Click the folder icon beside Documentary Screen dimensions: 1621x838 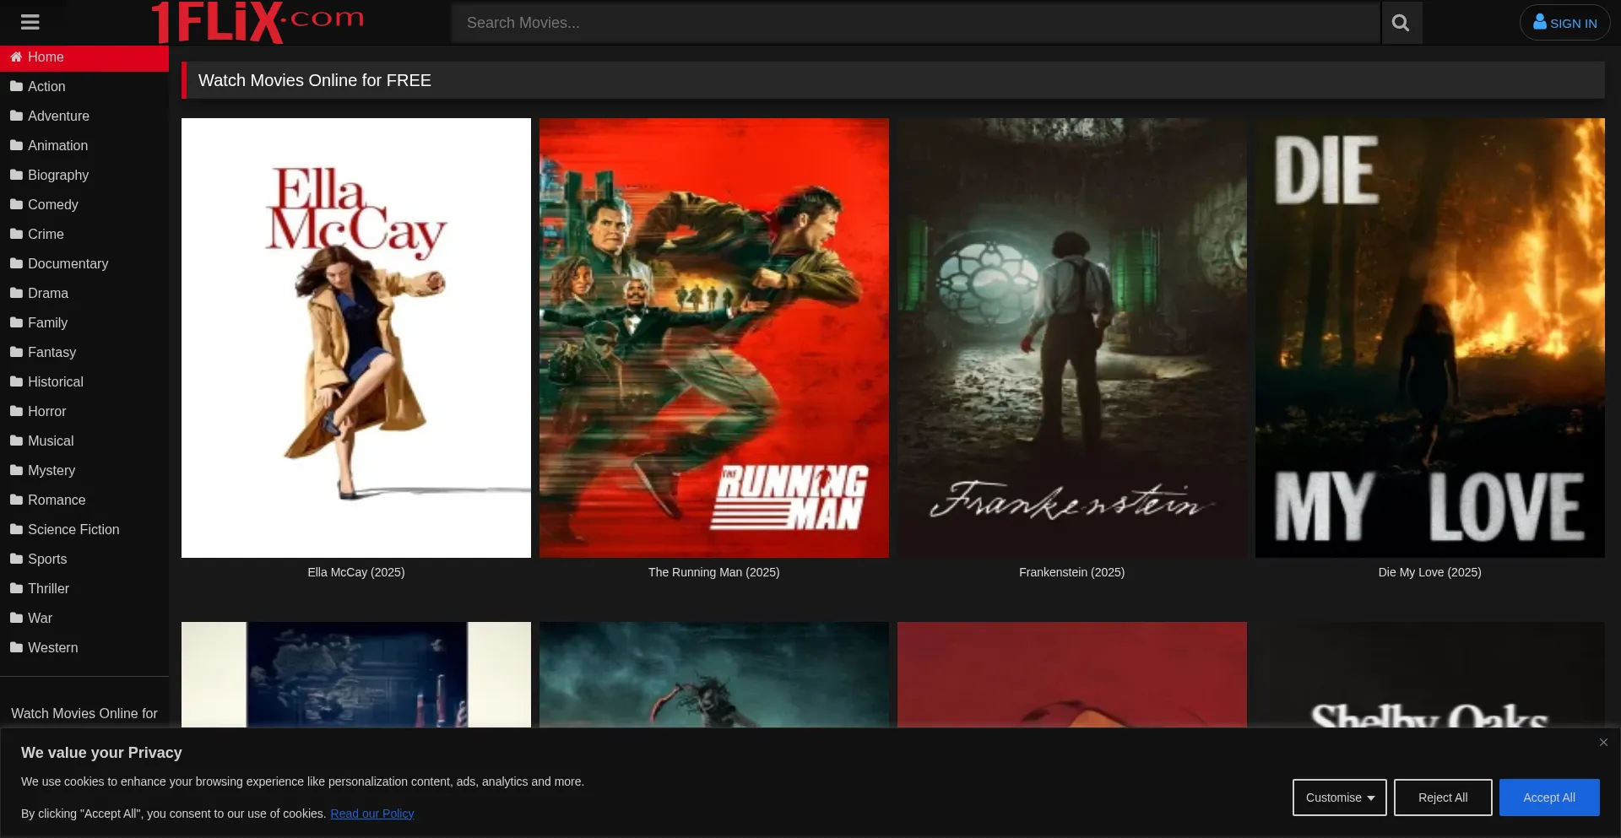point(16,263)
